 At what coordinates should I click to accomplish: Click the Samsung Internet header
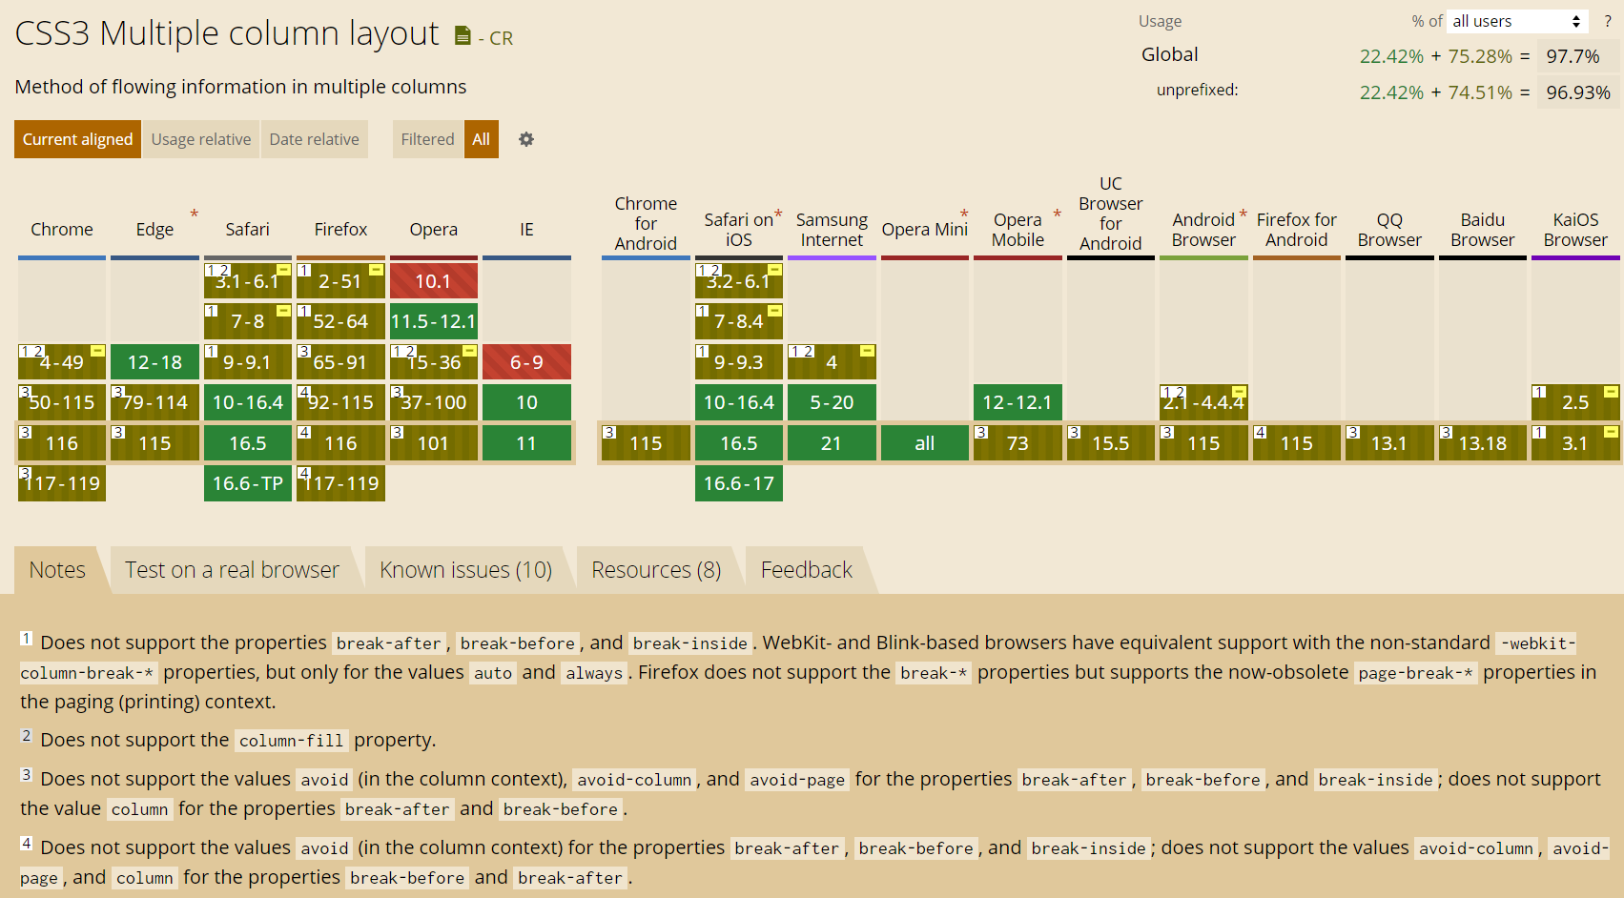(832, 230)
